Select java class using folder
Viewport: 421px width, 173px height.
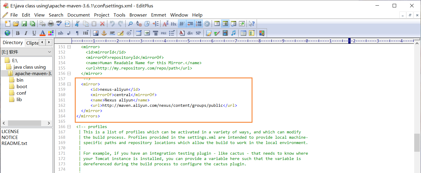30,67
